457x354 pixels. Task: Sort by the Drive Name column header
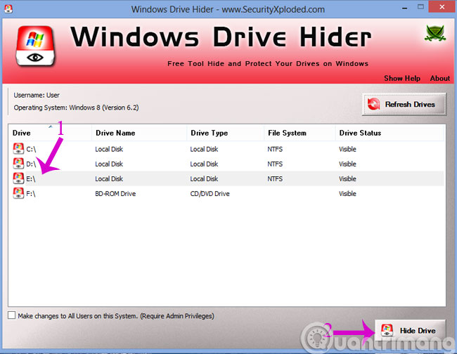(x=139, y=133)
